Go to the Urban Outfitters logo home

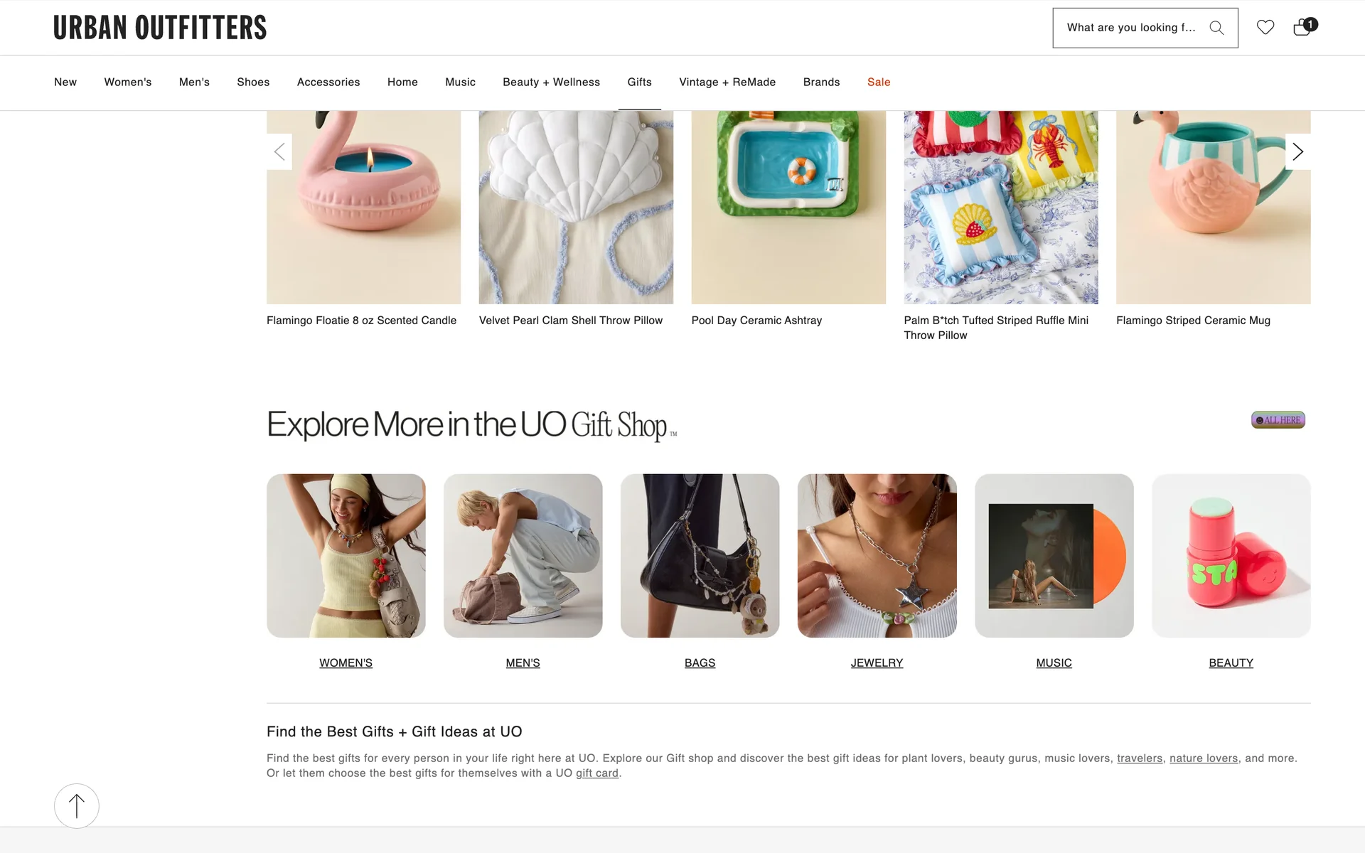[x=160, y=28]
